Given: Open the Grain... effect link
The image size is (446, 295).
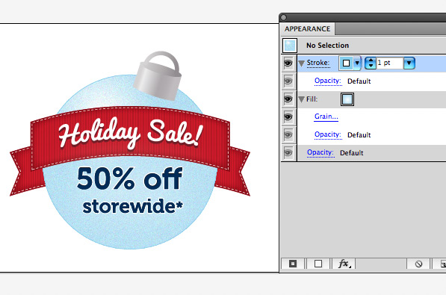Looking at the screenshot, I should [x=326, y=117].
